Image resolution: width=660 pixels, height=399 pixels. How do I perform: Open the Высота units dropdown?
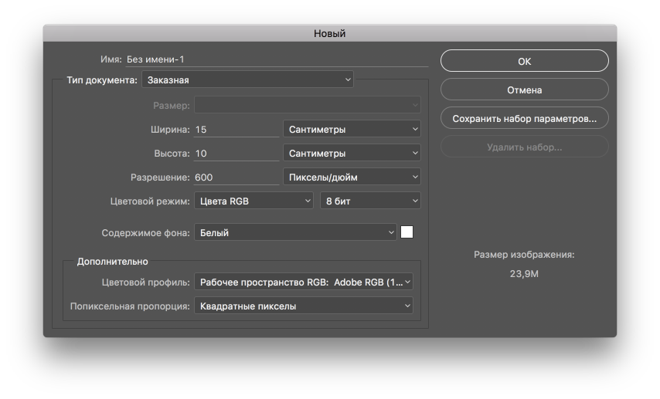pos(352,154)
